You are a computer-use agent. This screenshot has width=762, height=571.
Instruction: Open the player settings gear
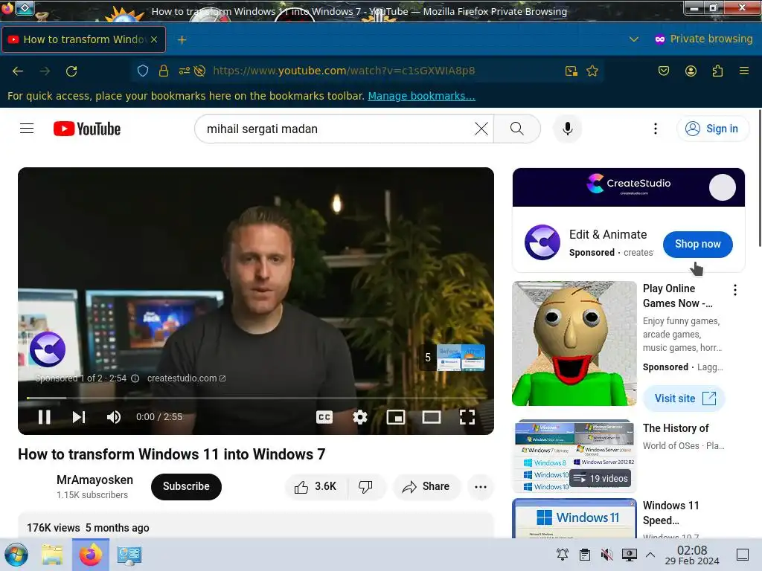coord(360,417)
